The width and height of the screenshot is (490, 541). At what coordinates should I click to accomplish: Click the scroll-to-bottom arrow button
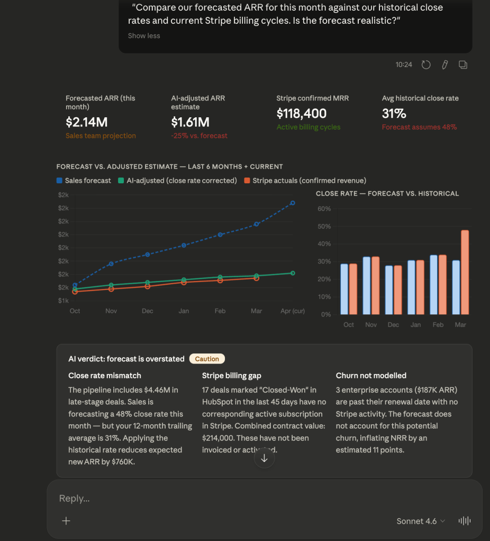[264, 458]
